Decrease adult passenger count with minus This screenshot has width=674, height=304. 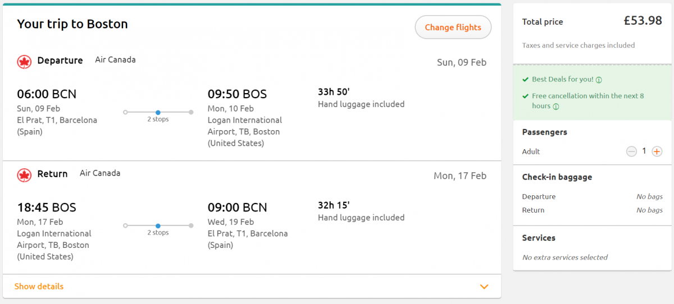tap(631, 151)
